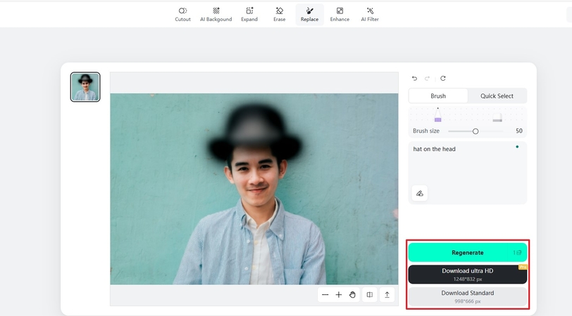Click the Regenerate button
Screen dimensions: 572x316
pos(467,252)
